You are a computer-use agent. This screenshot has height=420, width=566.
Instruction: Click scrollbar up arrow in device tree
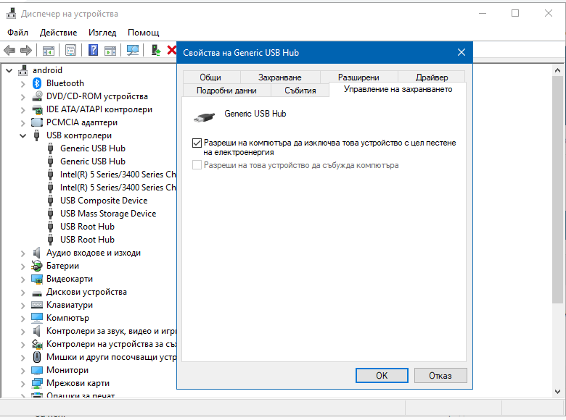[558, 70]
